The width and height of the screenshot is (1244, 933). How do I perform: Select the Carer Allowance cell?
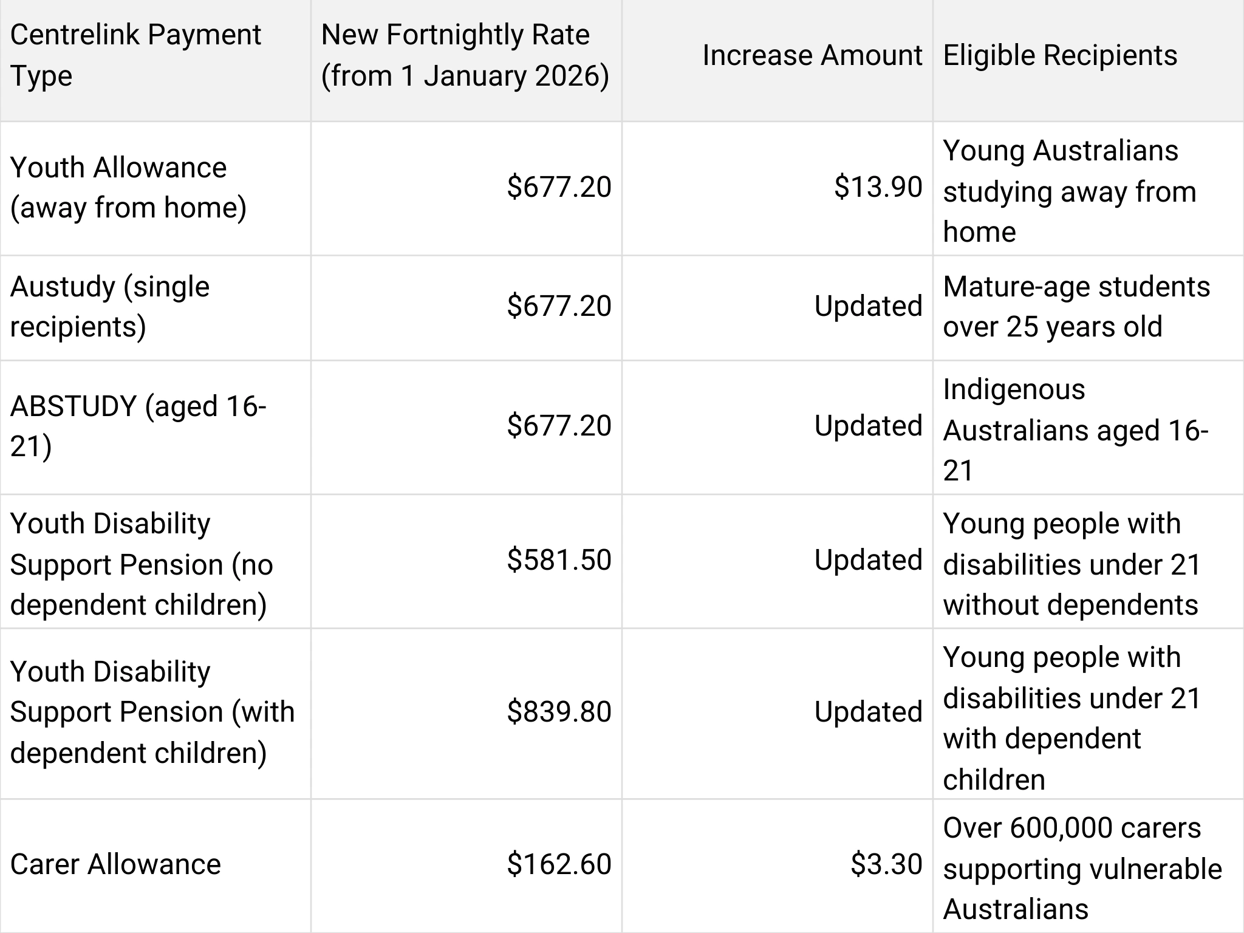(x=115, y=864)
